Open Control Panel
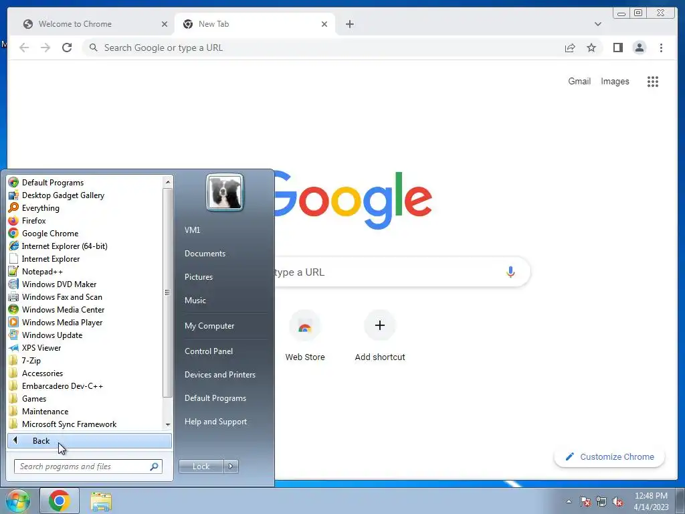685x514 pixels. point(209,351)
